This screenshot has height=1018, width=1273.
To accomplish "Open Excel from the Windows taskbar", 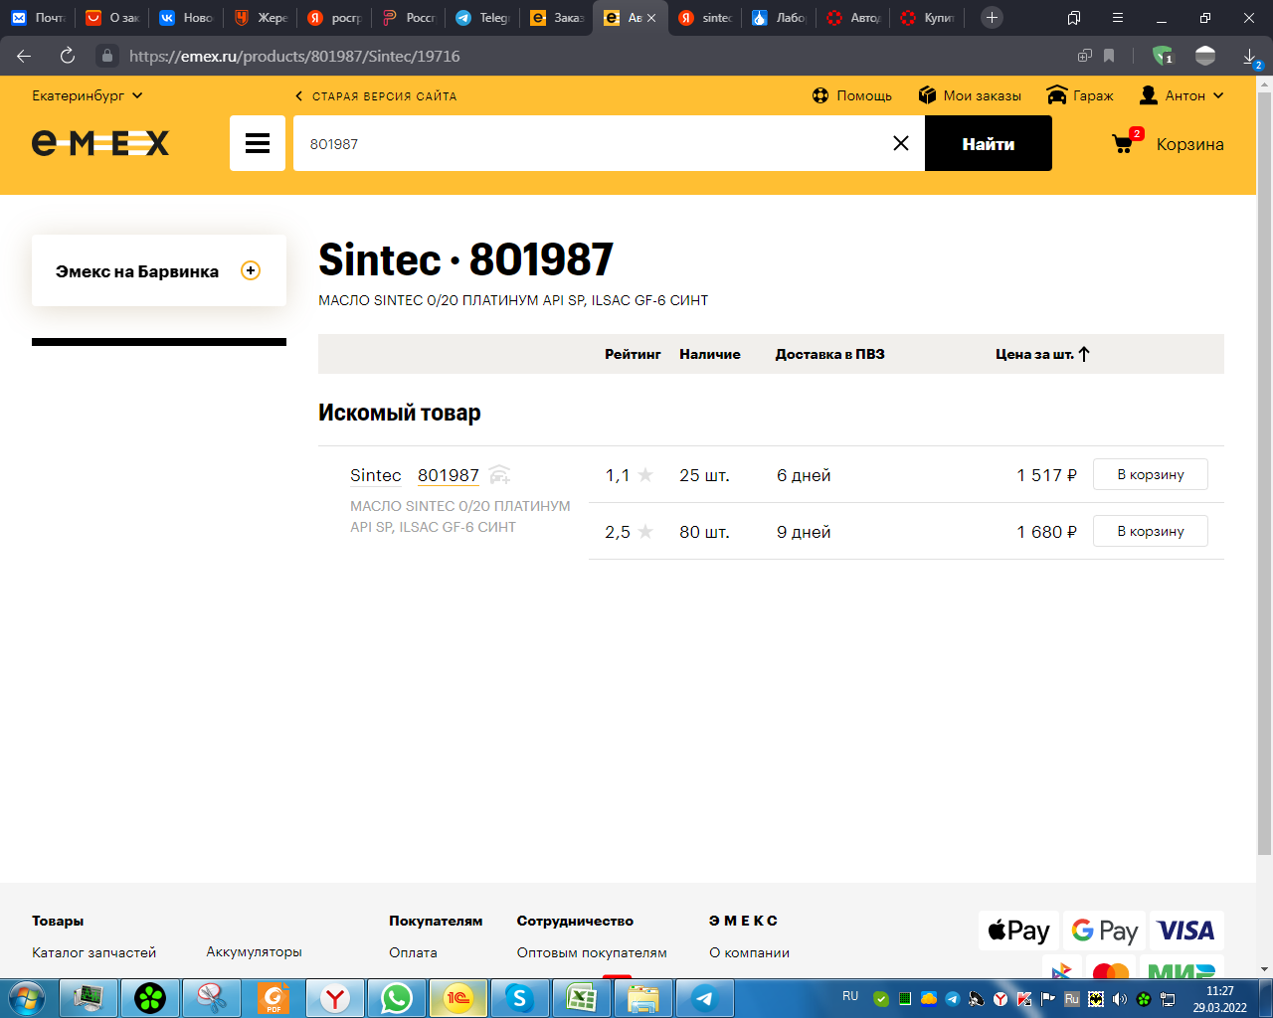I will pyautogui.click(x=582, y=998).
